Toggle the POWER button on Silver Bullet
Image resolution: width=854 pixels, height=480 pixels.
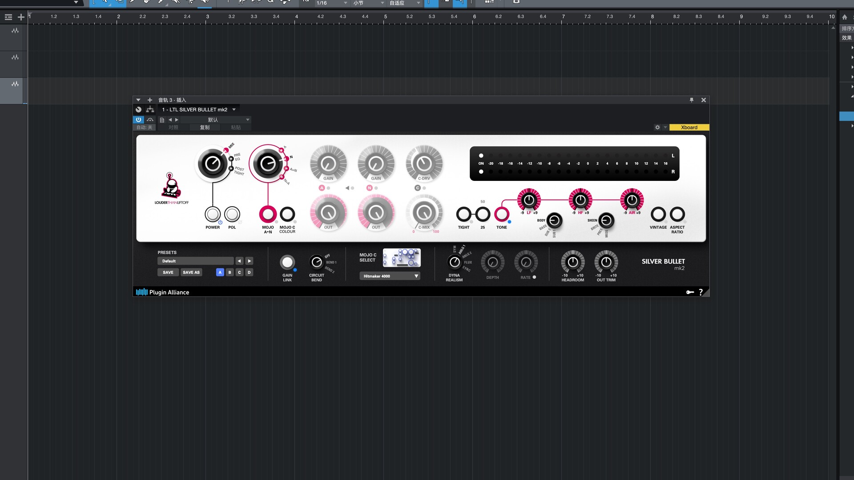(x=213, y=214)
